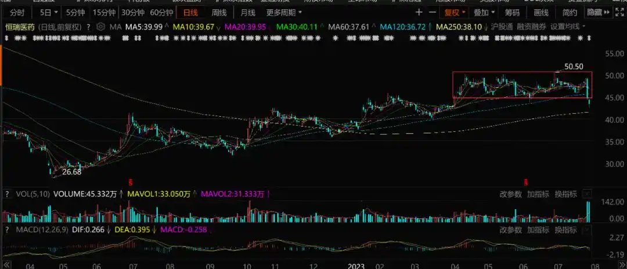Click 换指标 in the MACD panel
Image resolution: width=627 pixels, height=269 pixels.
pos(566,229)
